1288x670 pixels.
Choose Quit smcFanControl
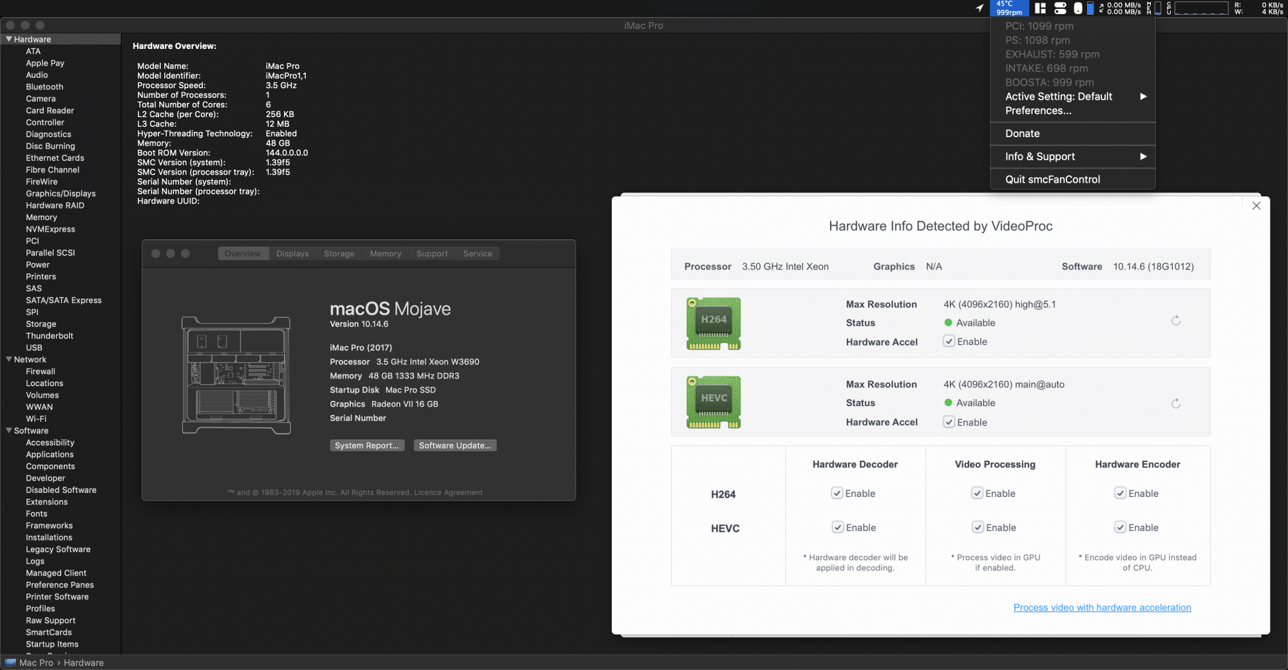[x=1073, y=180]
